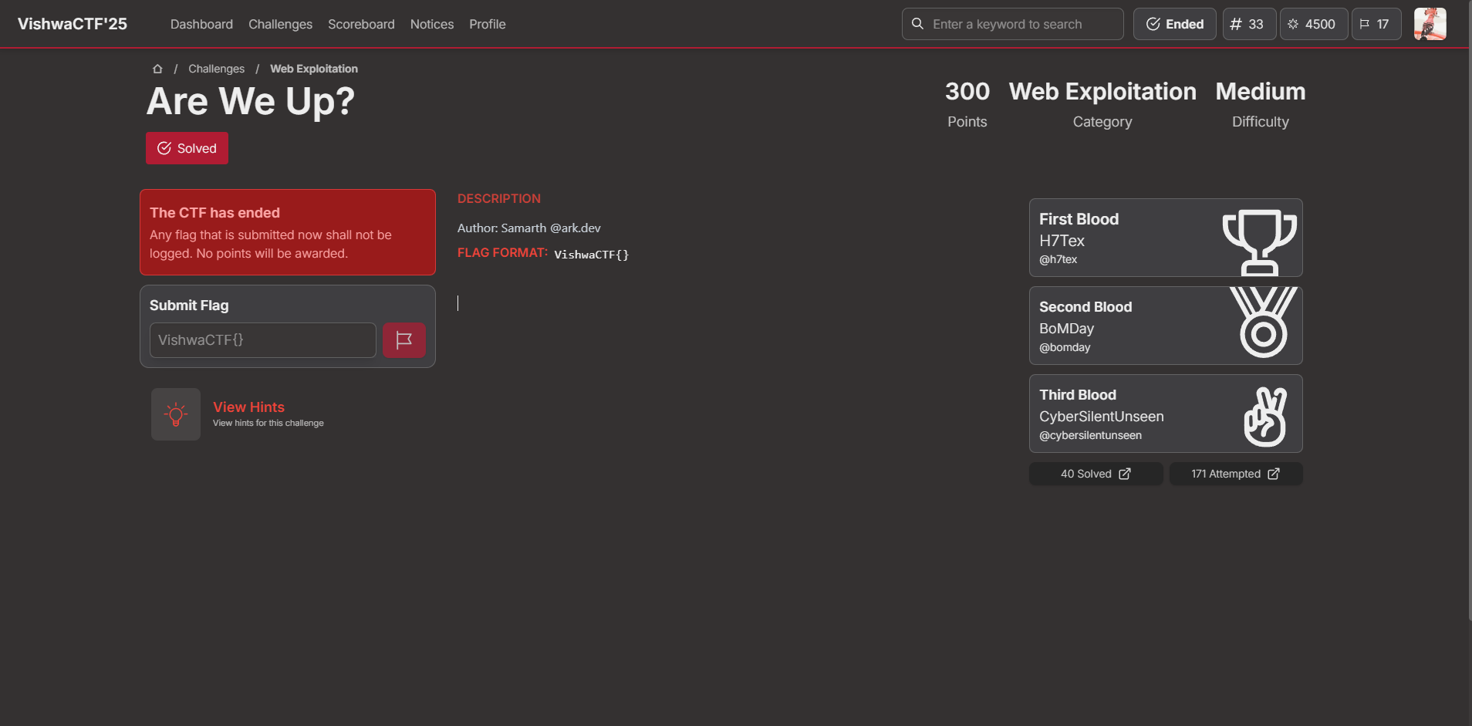This screenshot has width=1472, height=726.
Task: Click the First Blood trophy icon
Action: [1259, 241]
